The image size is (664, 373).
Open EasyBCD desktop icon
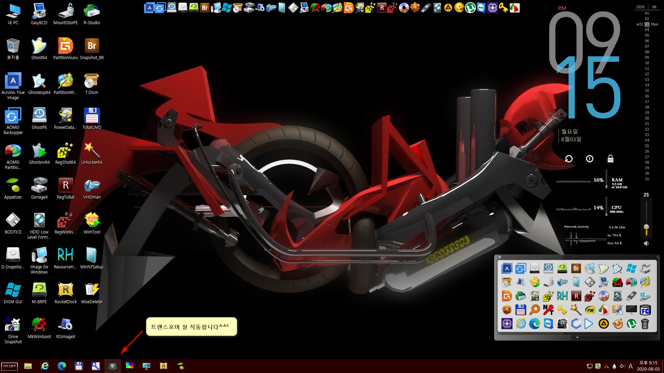click(39, 14)
